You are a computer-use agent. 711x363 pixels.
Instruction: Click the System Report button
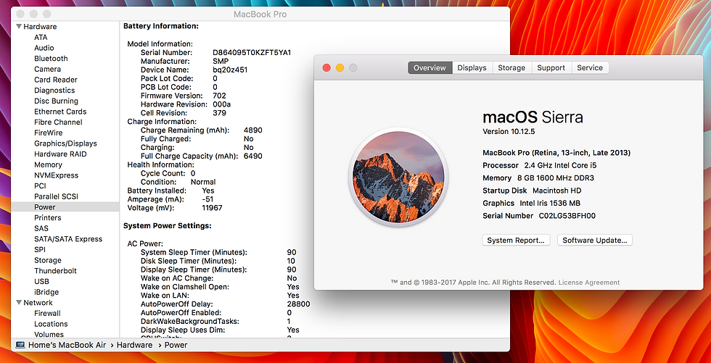coord(516,241)
